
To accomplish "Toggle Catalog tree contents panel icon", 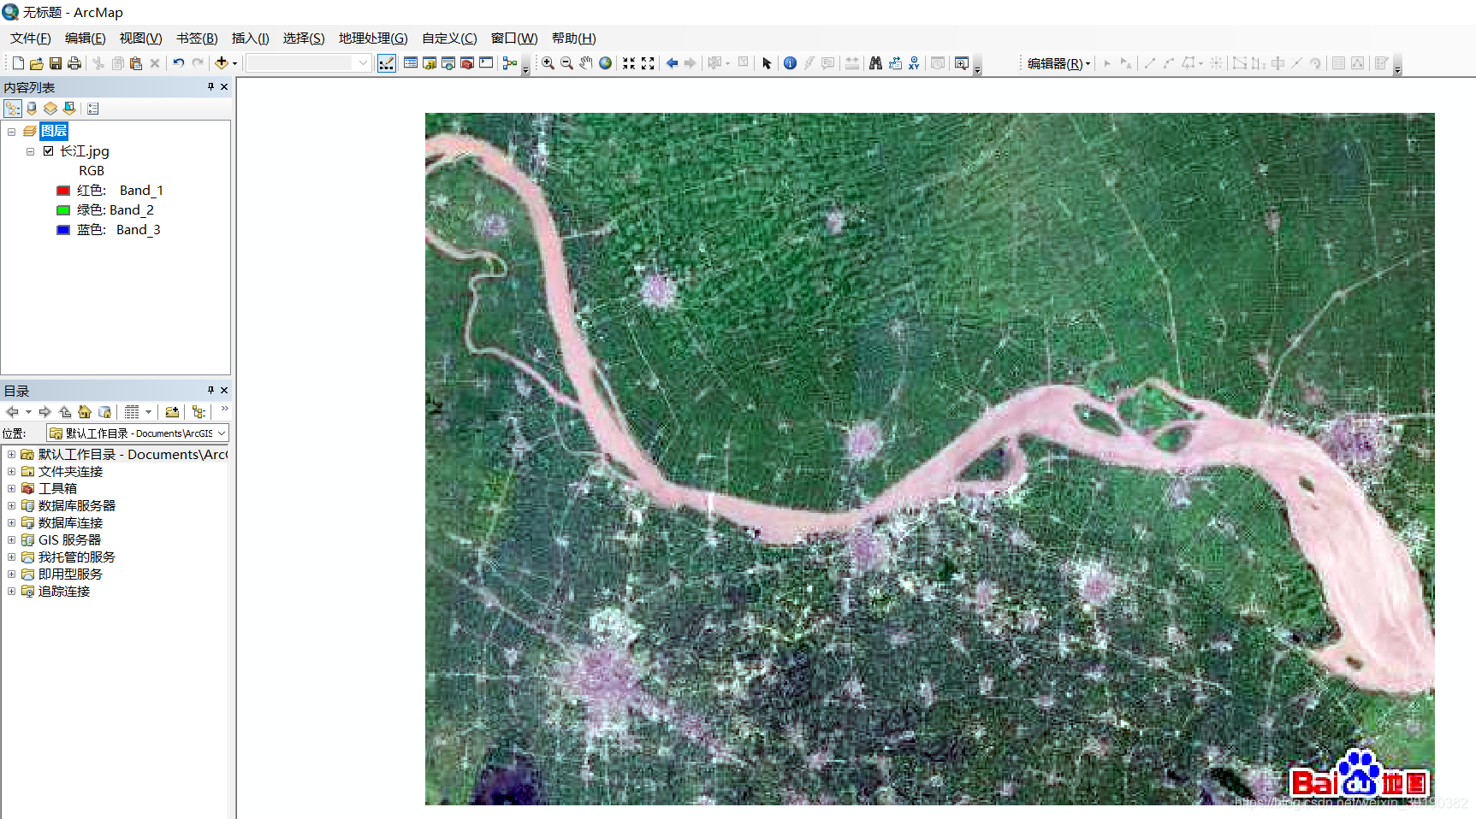I will (199, 412).
